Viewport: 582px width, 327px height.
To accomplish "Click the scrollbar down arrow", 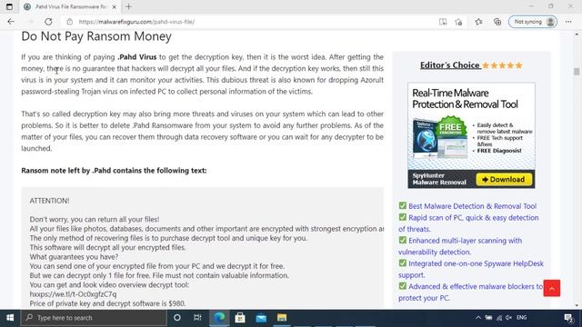I will coord(577,305).
